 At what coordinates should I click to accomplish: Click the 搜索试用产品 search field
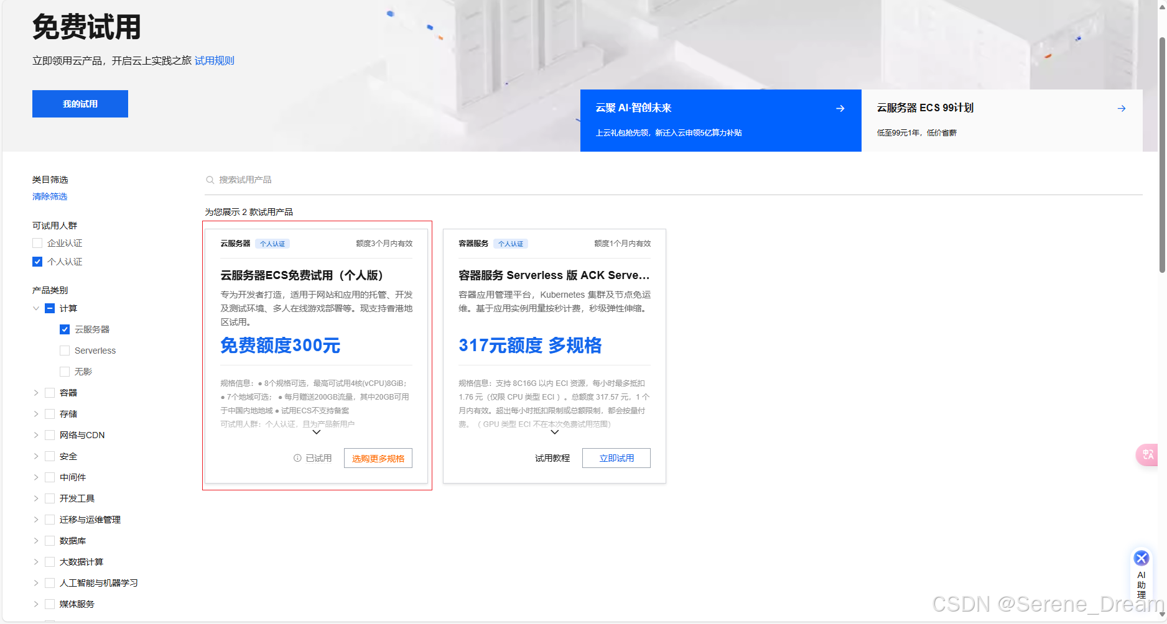pos(674,180)
